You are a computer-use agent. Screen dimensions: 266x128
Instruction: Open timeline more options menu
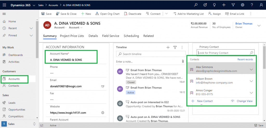pos(182,48)
